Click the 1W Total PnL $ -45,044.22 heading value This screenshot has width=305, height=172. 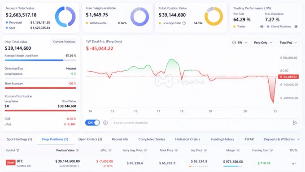tap(100, 48)
